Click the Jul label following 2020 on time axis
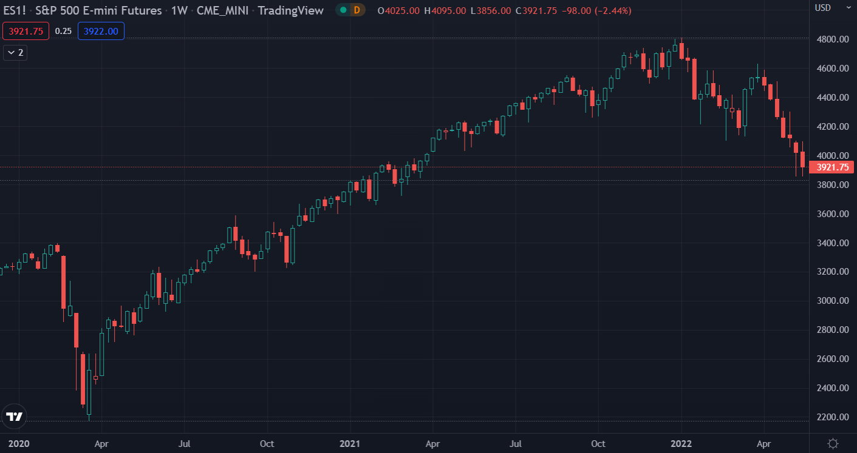 click(185, 443)
